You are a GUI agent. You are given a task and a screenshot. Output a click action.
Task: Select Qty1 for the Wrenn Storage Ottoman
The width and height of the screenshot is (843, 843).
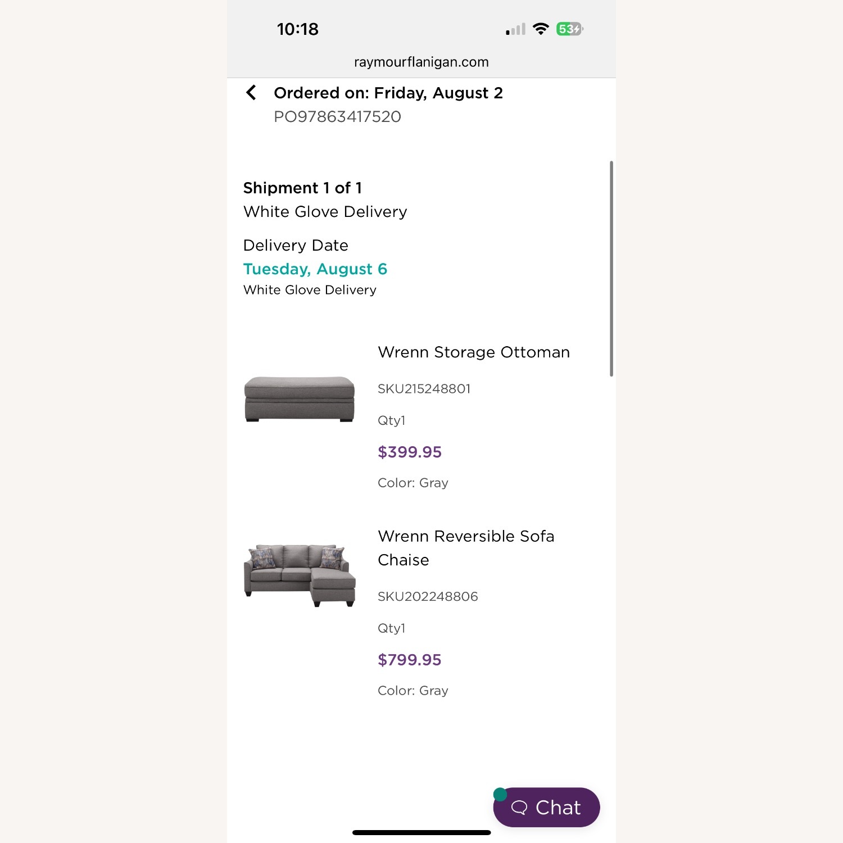[392, 420]
